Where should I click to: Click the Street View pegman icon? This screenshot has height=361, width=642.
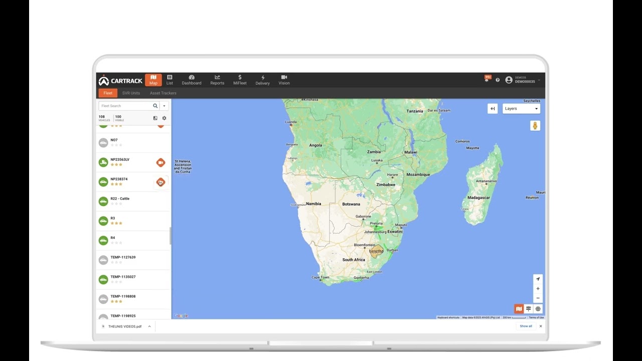pos(535,126)
